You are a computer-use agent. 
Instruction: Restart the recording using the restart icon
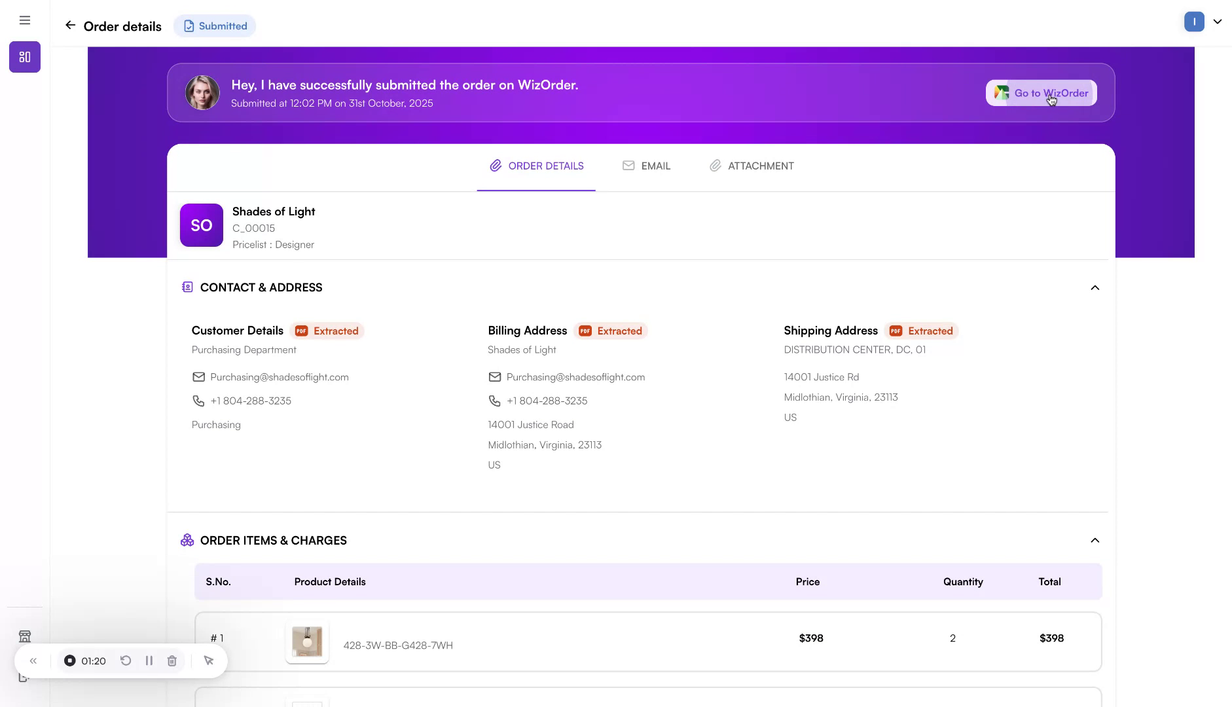click(126, 661)
